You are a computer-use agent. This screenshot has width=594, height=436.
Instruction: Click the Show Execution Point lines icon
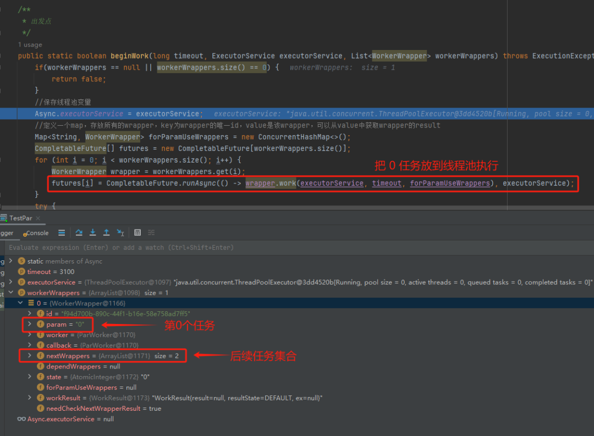click(x=62, y=233)
